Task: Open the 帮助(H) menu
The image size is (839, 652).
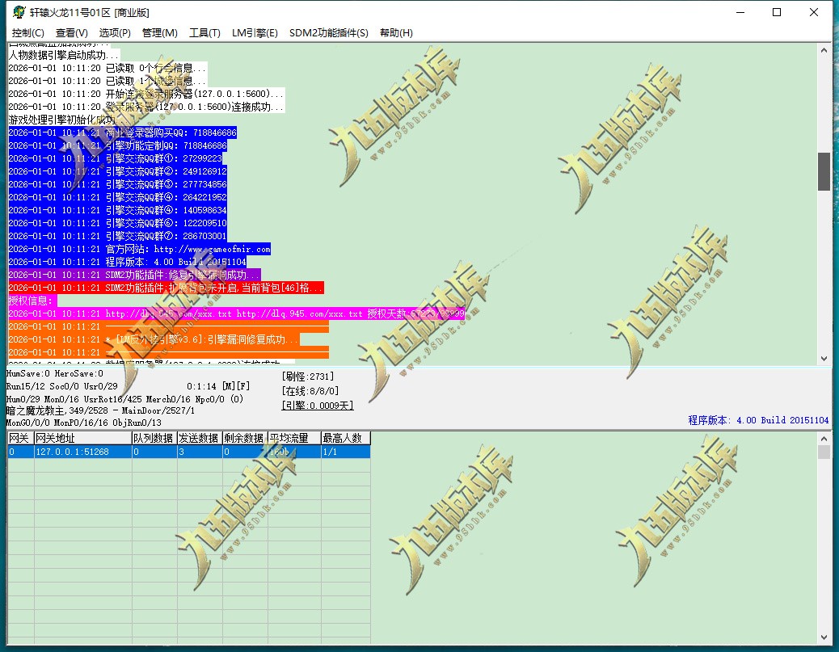Action: click(396, 32)
